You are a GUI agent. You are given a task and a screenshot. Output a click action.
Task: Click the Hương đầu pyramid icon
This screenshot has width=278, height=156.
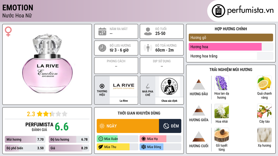tap(199, 84)
